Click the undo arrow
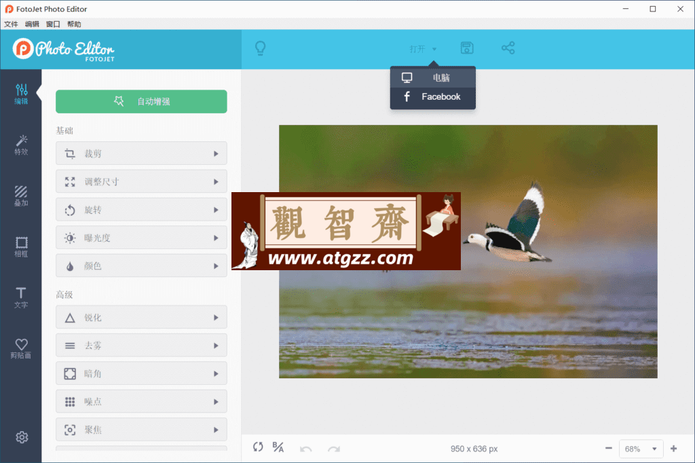This screenshot has height=463, width=695. (306, 449)
